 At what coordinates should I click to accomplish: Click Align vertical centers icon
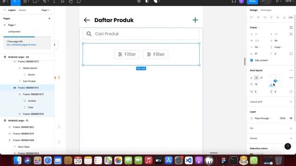pos(278,18)
